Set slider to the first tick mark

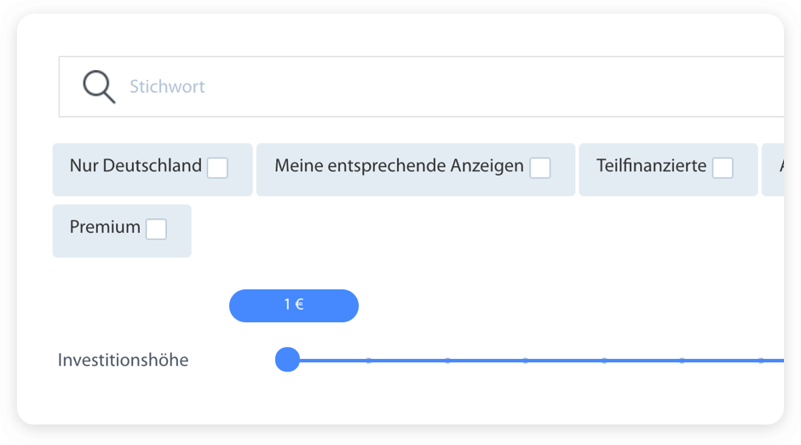click(369, 361)
